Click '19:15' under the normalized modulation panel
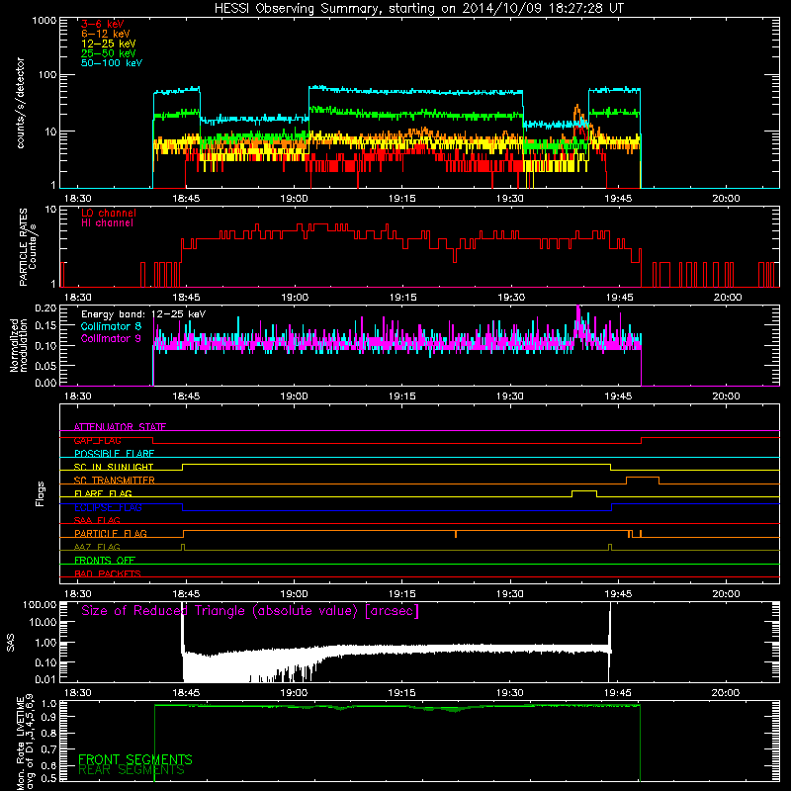 click(x=402, y=396)
